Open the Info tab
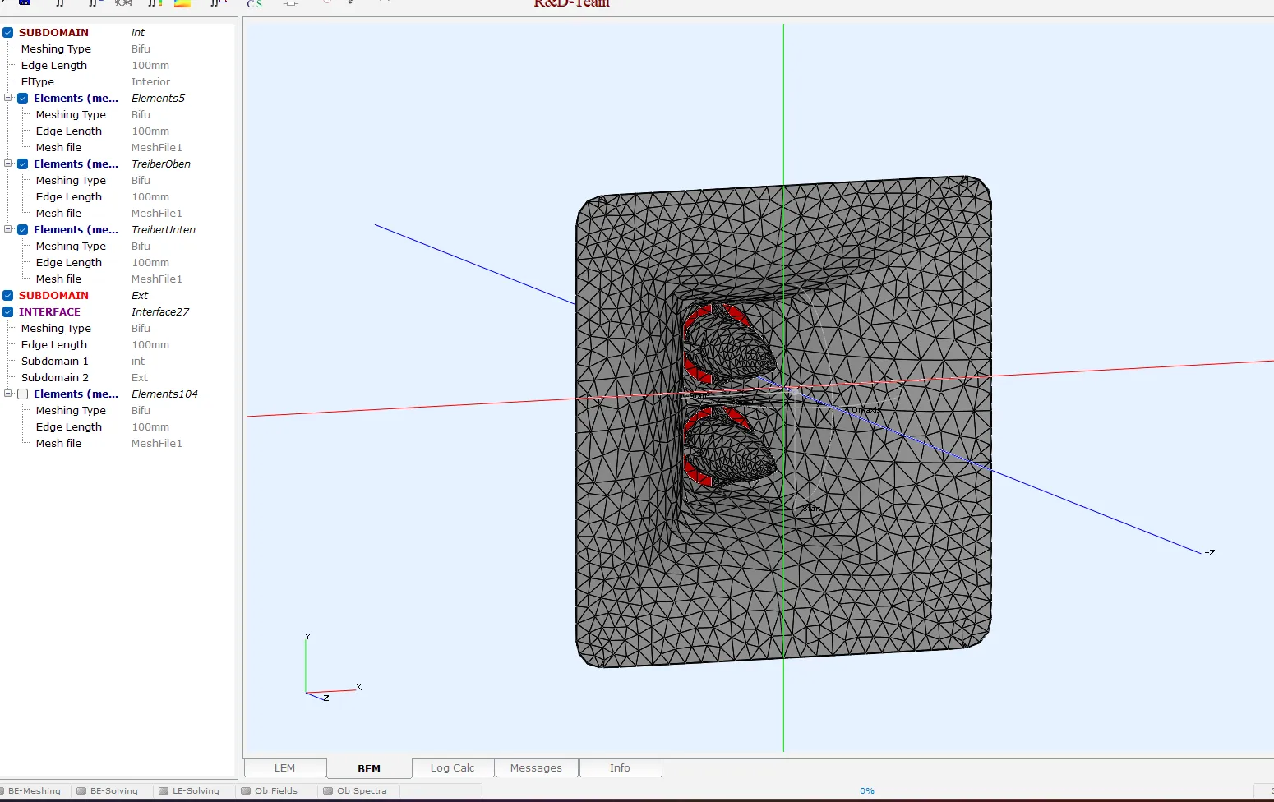The width and height of the screenshot is (1274, 802). click(x=621, y=768)
